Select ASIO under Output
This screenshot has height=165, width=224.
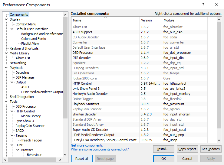(x=25, y=87)
